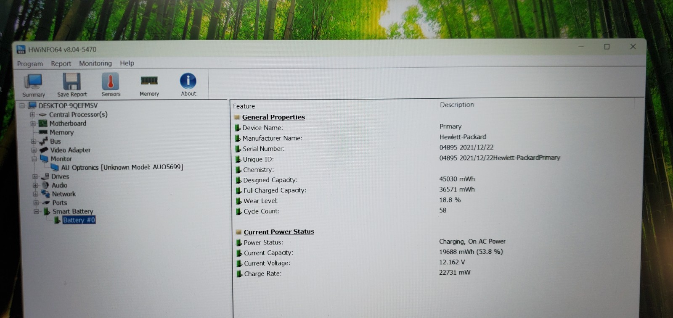
Task: Click the Battery #0 tree icon
Action: 58,220
